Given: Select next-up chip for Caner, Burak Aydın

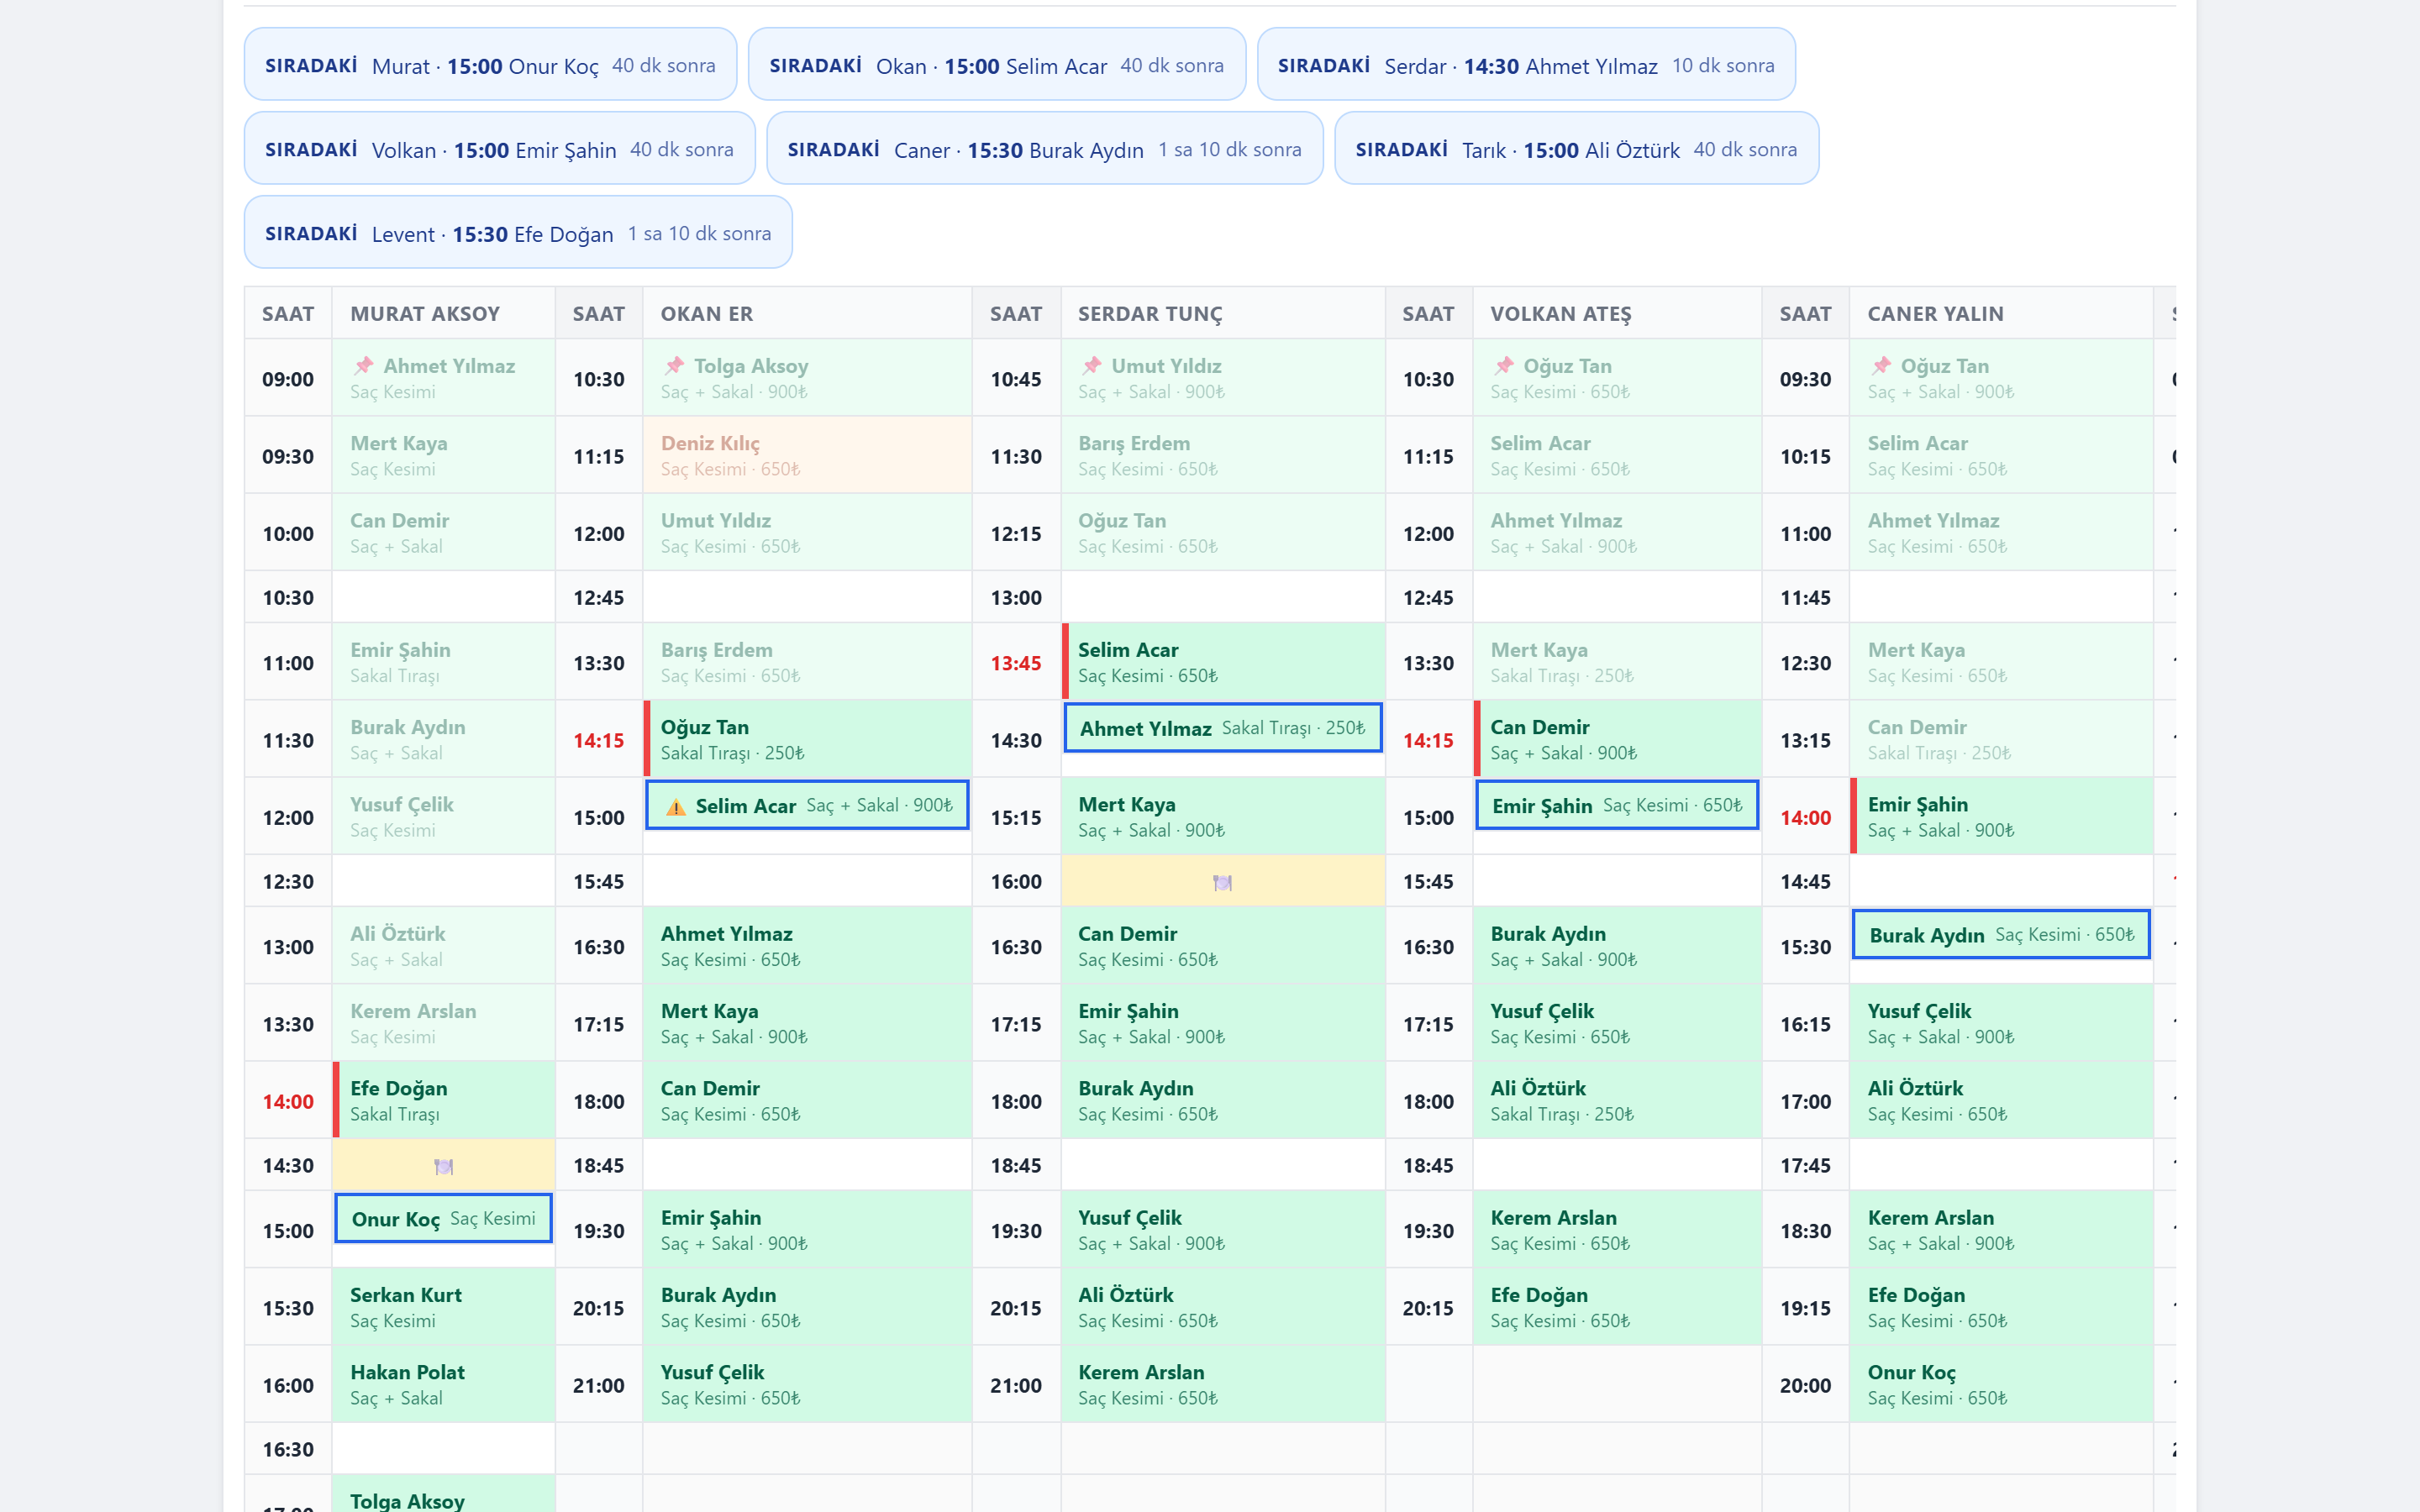Looking at the screenshot, I should click(x=1044, y=149).
